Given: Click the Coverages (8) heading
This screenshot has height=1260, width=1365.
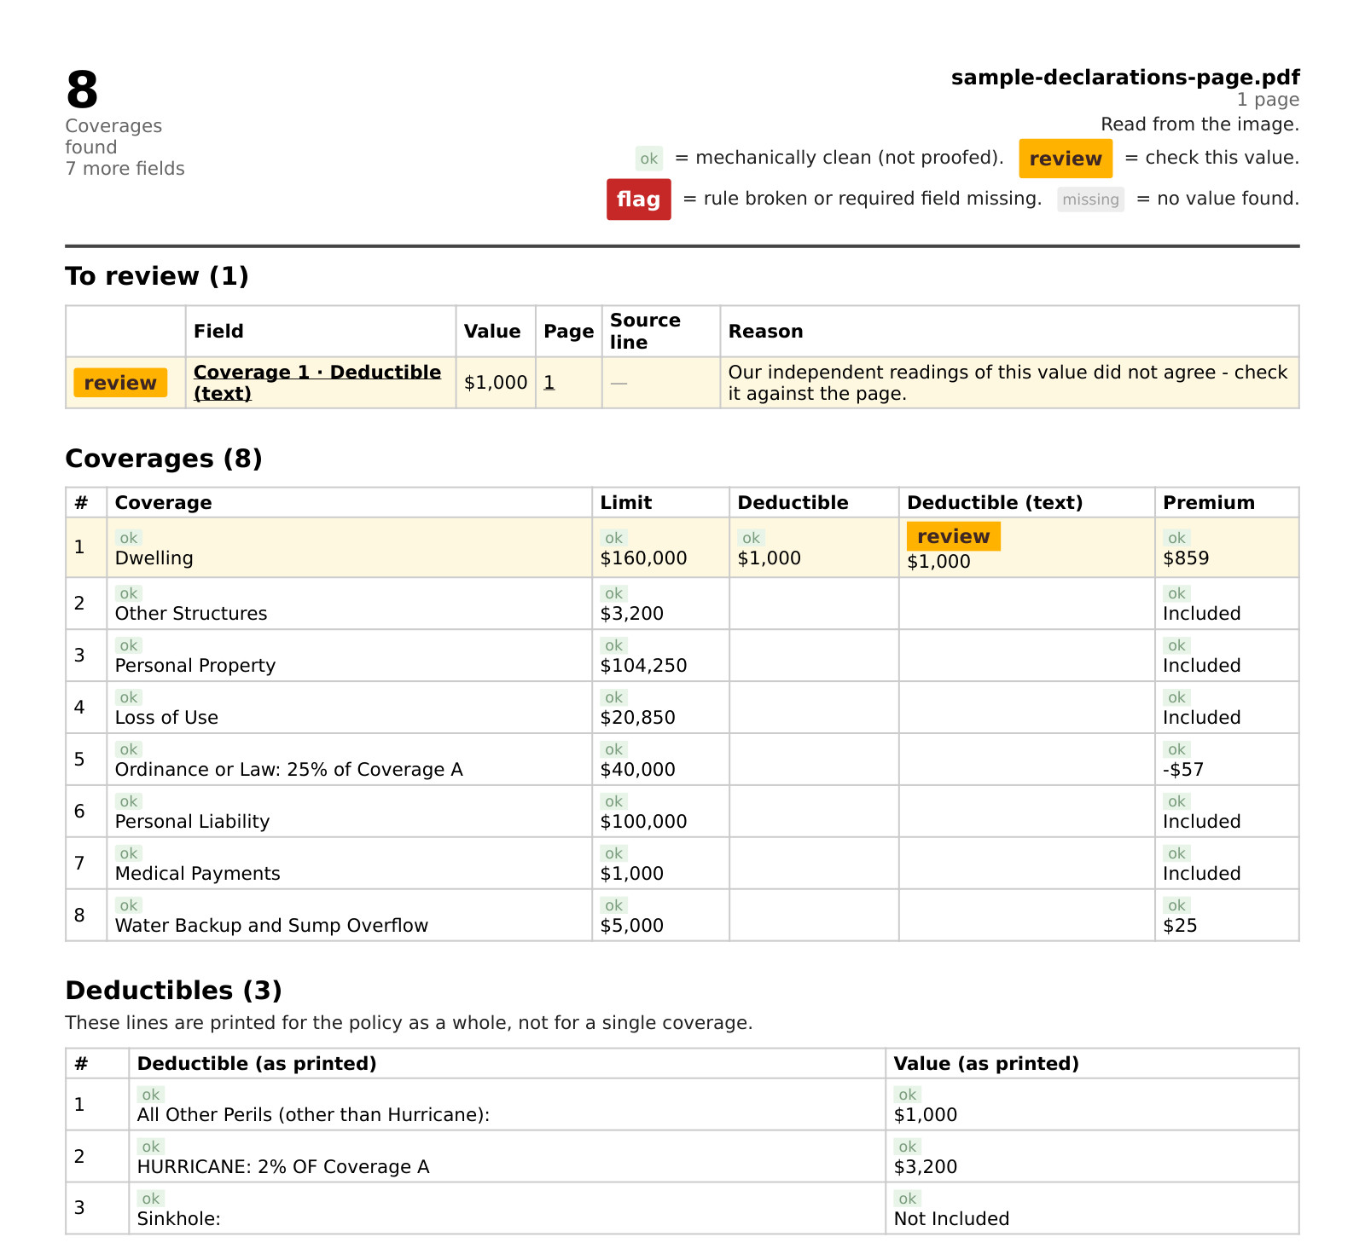Looking at the screenshot, I should point(164,459).
